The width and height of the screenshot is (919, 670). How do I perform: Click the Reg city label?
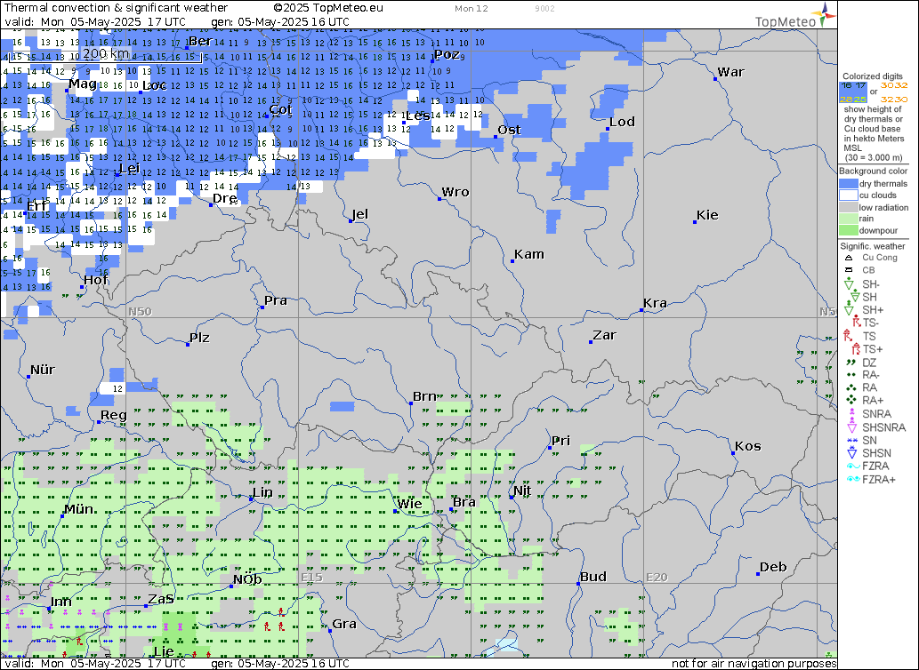114,415
